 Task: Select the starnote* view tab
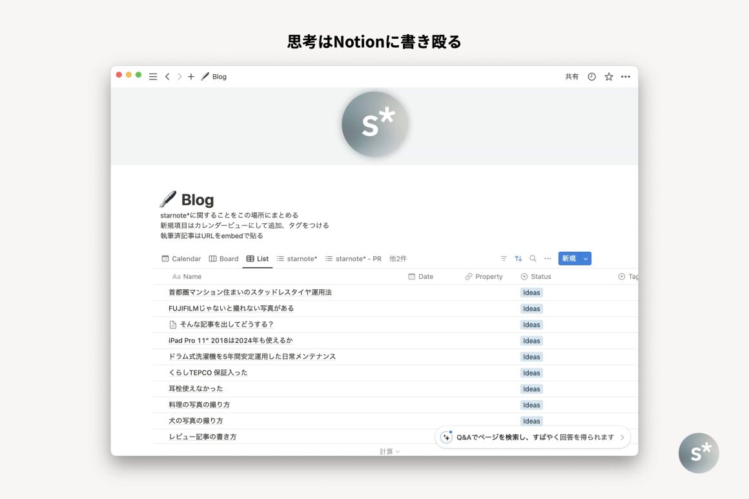click(297, 259)
